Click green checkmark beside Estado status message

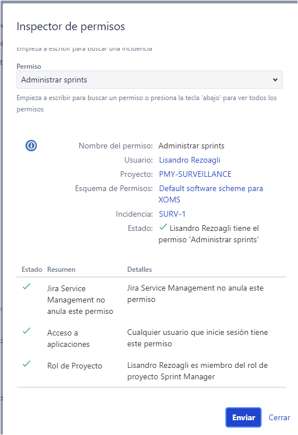click(x=163, y=227)
